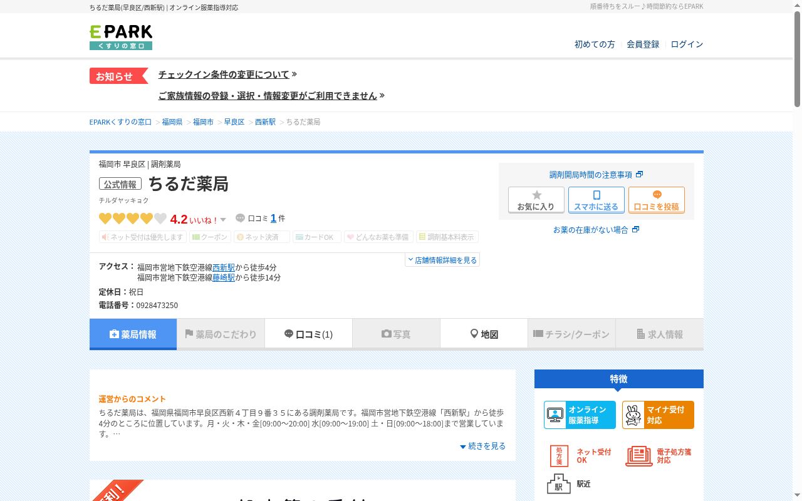Open the チラシ/クーポン tab
Image resolution: width=802 pixels, height=501 pixels.
click(x=571, y=334)
